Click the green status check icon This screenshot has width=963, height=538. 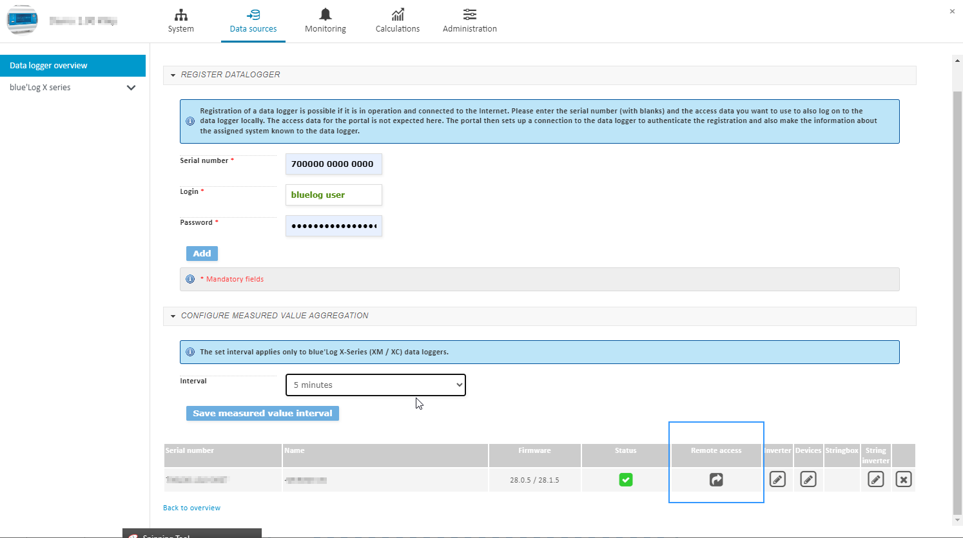[x=625, y=479]
